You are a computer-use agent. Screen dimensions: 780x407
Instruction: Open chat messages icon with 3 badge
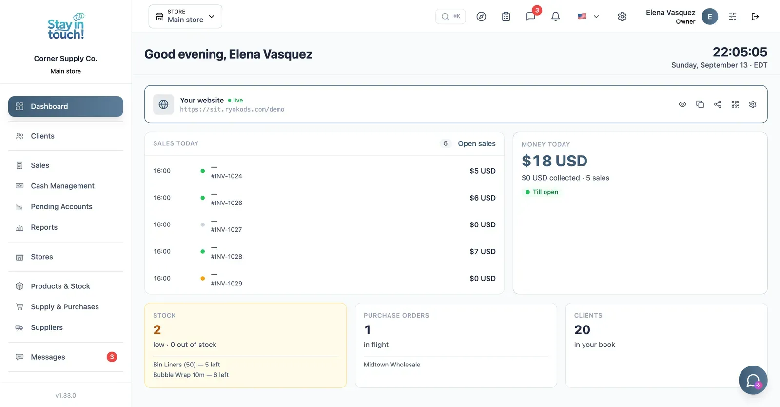click(531, 17)
